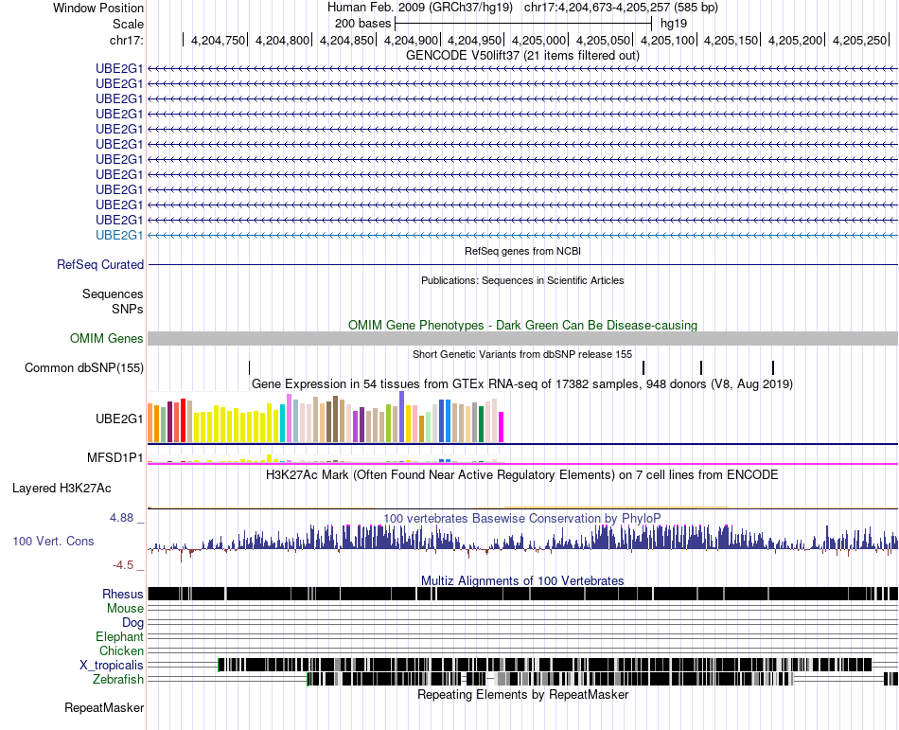899x730 pixels.
Task: Click the 4.88 upper axis value
Action: 121,518
